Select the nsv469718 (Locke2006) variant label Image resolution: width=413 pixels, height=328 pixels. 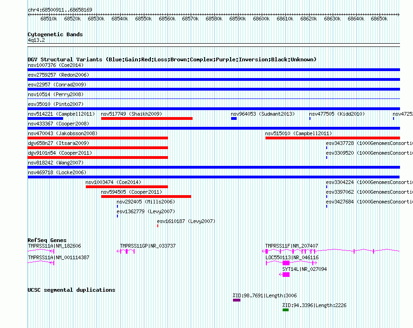(57, 172)
